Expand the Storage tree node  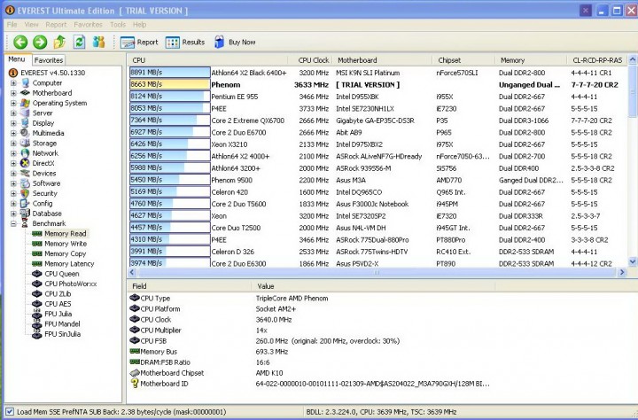tap(13, 144)
